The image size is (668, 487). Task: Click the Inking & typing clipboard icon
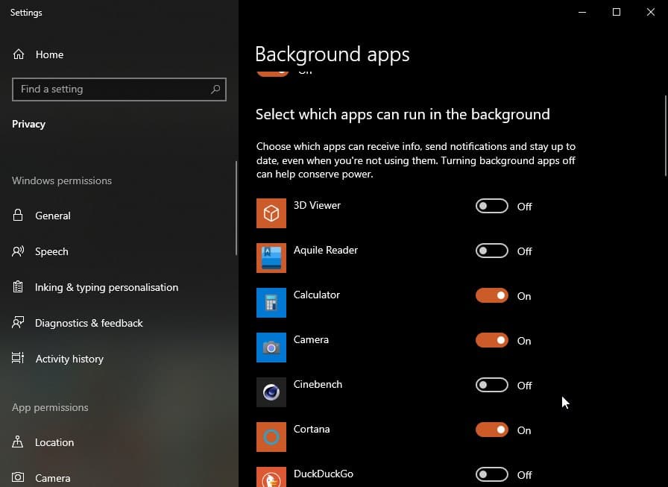pos(18,286)
